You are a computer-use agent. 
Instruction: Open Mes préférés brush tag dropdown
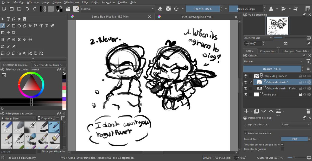18,118
